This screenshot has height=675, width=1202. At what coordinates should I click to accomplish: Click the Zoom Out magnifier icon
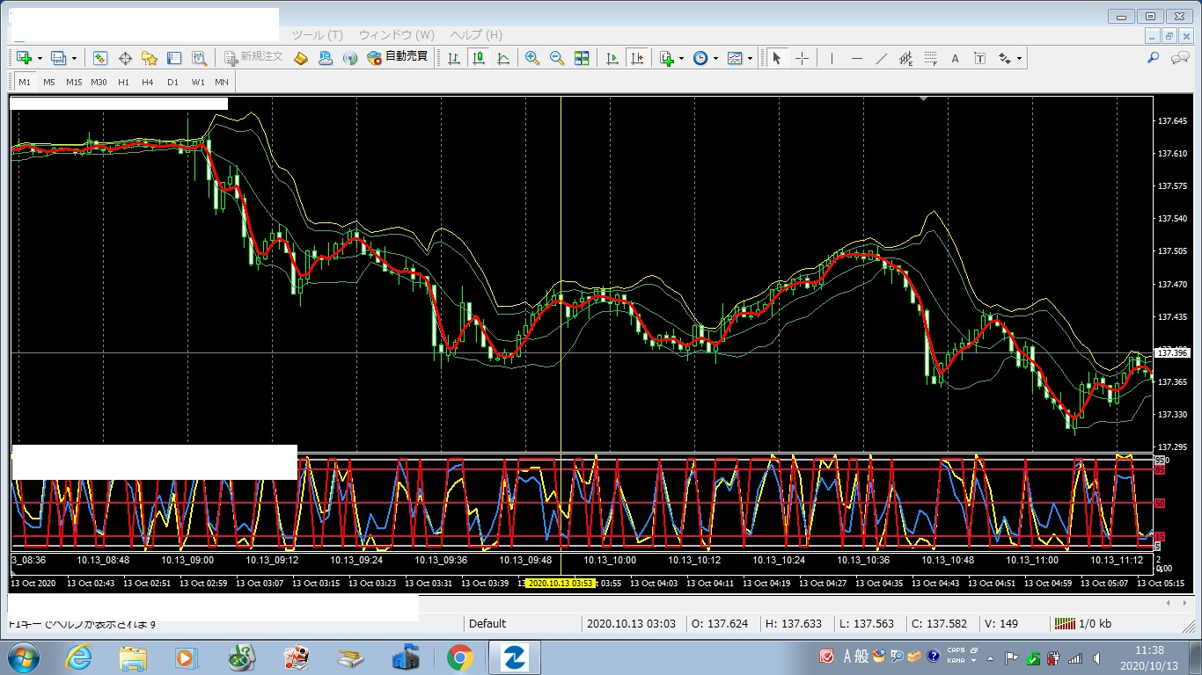pos(557,58)
